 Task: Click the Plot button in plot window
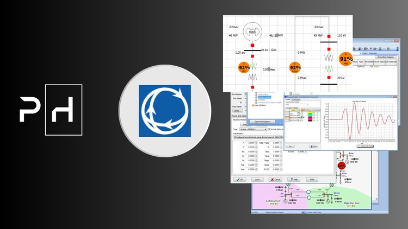290,147
